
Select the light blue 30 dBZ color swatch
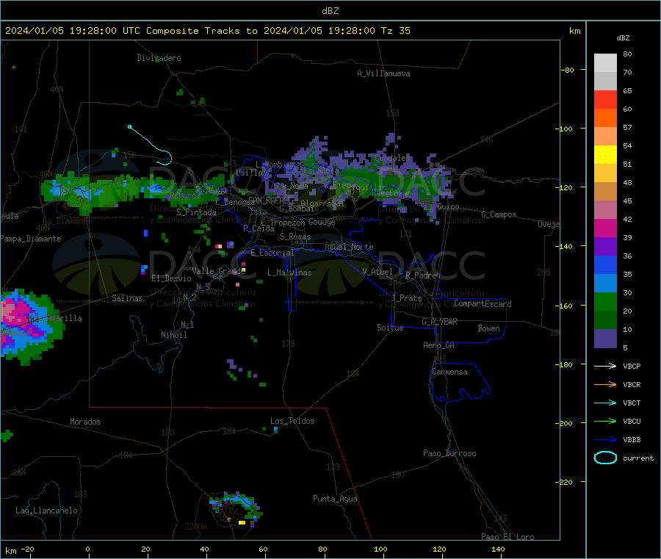coord(605,284)
